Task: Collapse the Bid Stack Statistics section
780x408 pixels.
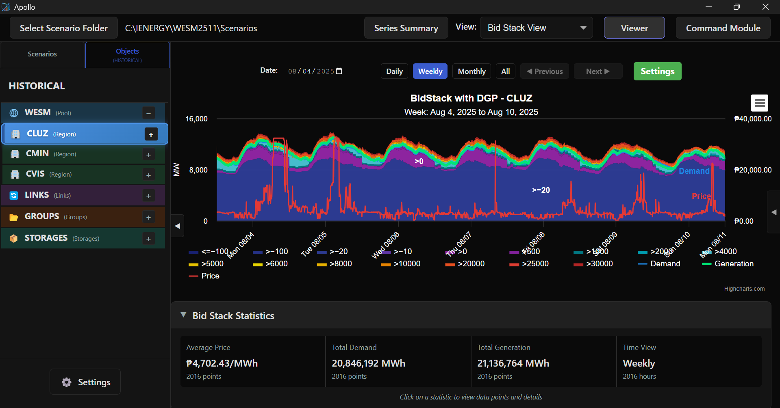Action: pos(184,315)
